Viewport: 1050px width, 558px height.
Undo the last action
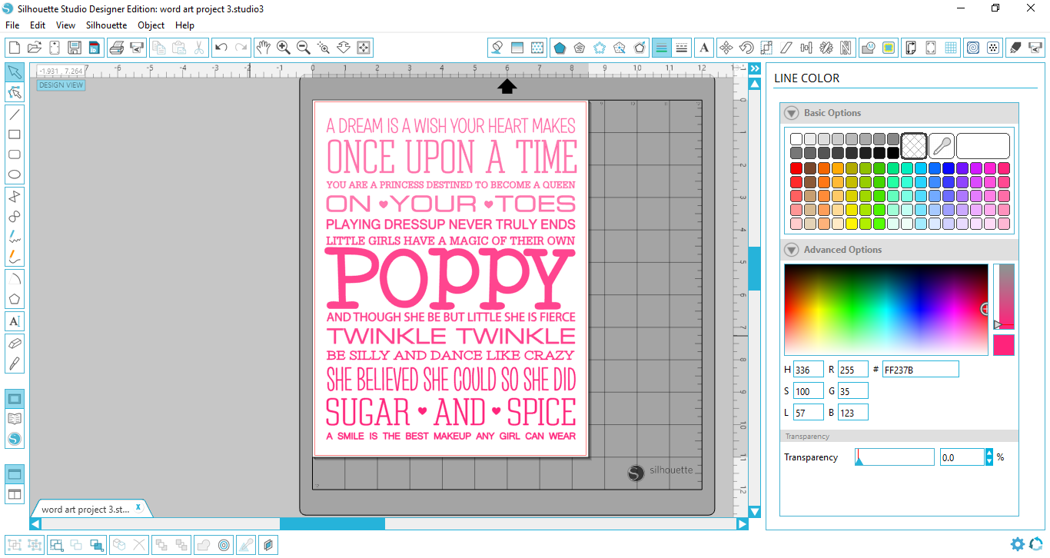(222, 47)
